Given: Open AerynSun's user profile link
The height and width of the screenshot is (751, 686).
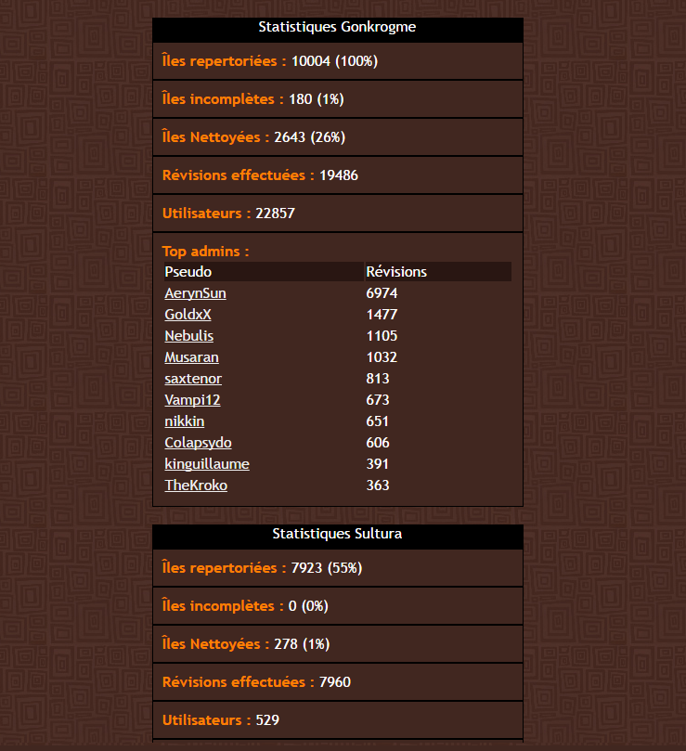Looking at the screenshot, I should (195, 293).
